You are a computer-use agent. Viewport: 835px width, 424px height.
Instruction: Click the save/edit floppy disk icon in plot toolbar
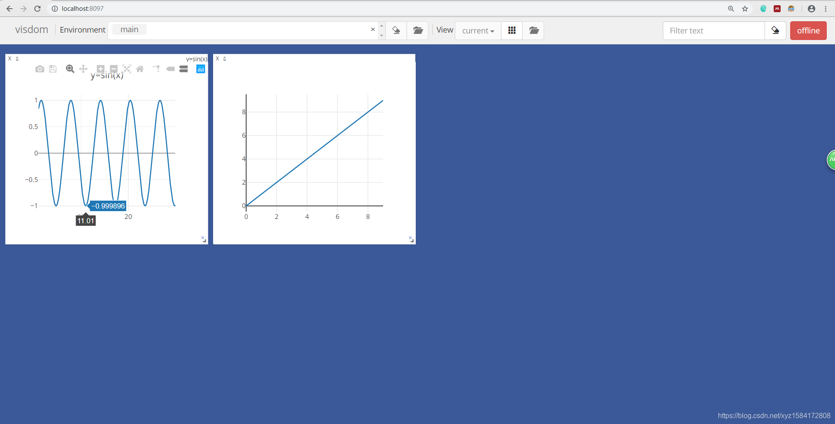(53, 69)
